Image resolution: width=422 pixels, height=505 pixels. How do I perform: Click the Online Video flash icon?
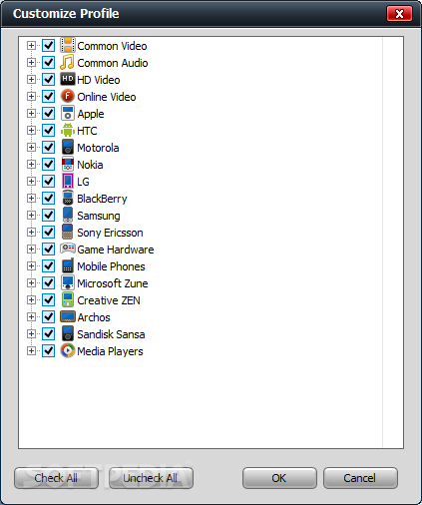(68, 96)
